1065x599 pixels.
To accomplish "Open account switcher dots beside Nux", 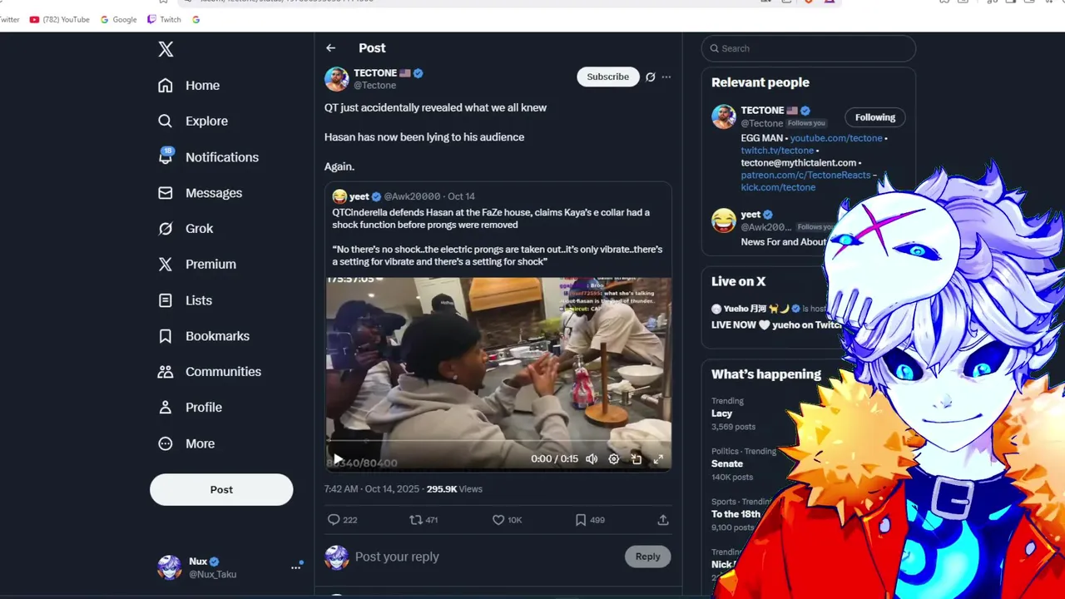I will tap(295, 567).
